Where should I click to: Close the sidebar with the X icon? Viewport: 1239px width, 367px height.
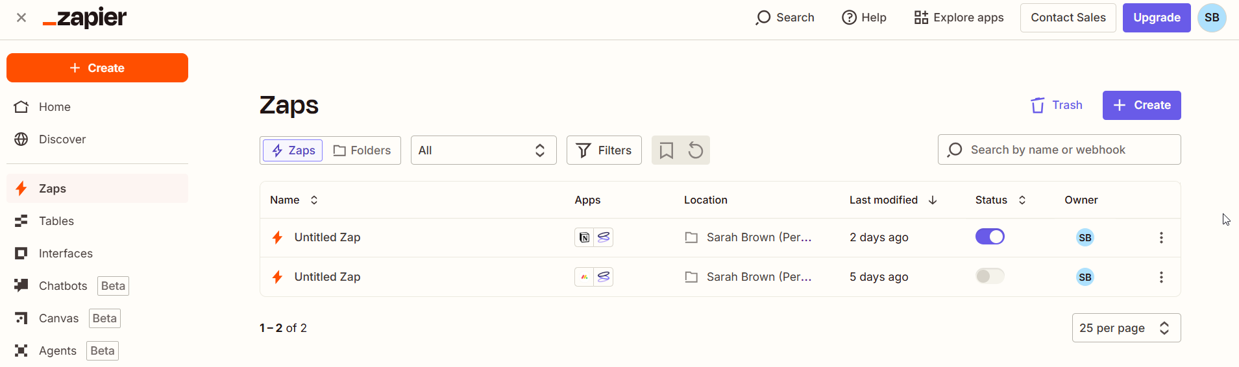(21, 18)
